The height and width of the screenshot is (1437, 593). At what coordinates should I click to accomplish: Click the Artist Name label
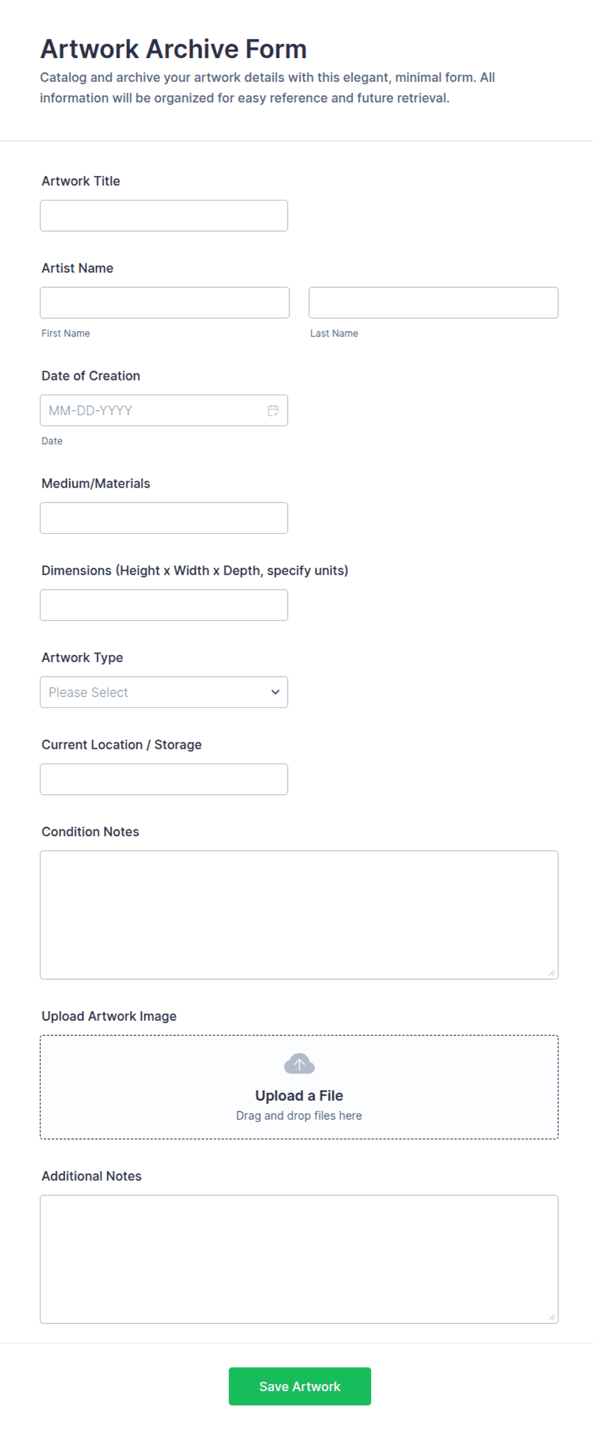(x=77, y=268)
